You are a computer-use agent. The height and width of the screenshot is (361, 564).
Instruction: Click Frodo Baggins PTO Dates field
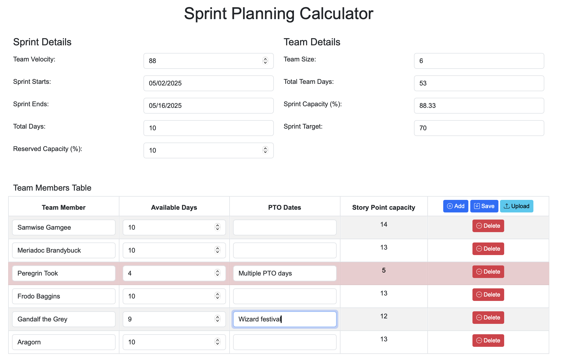tap(285, 296)
